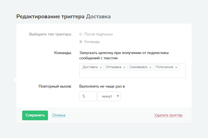Click the Удалить триггер link
The width and height of the screenshot is (208, 138).
(x=168, y=115)
